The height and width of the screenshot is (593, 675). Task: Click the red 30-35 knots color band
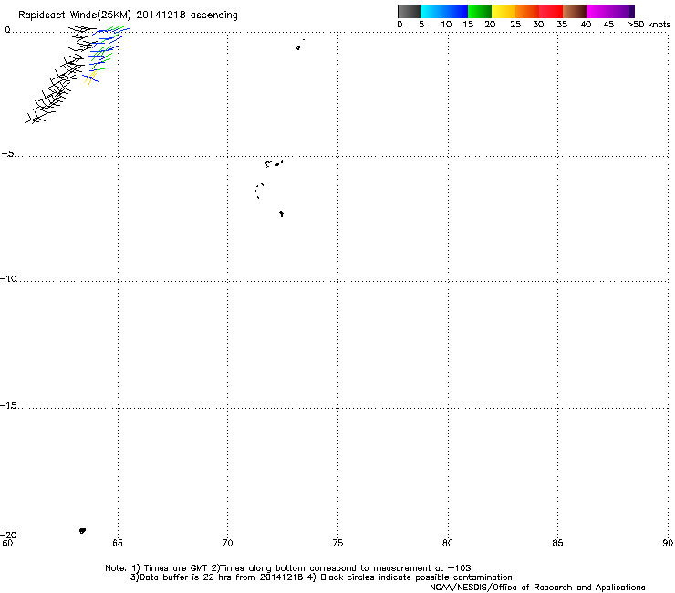point(551,11)
